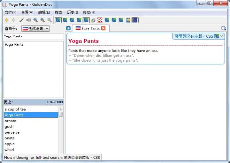
Task: Toggle the first dictionary button in toolbar
Action: click(58, 20)
